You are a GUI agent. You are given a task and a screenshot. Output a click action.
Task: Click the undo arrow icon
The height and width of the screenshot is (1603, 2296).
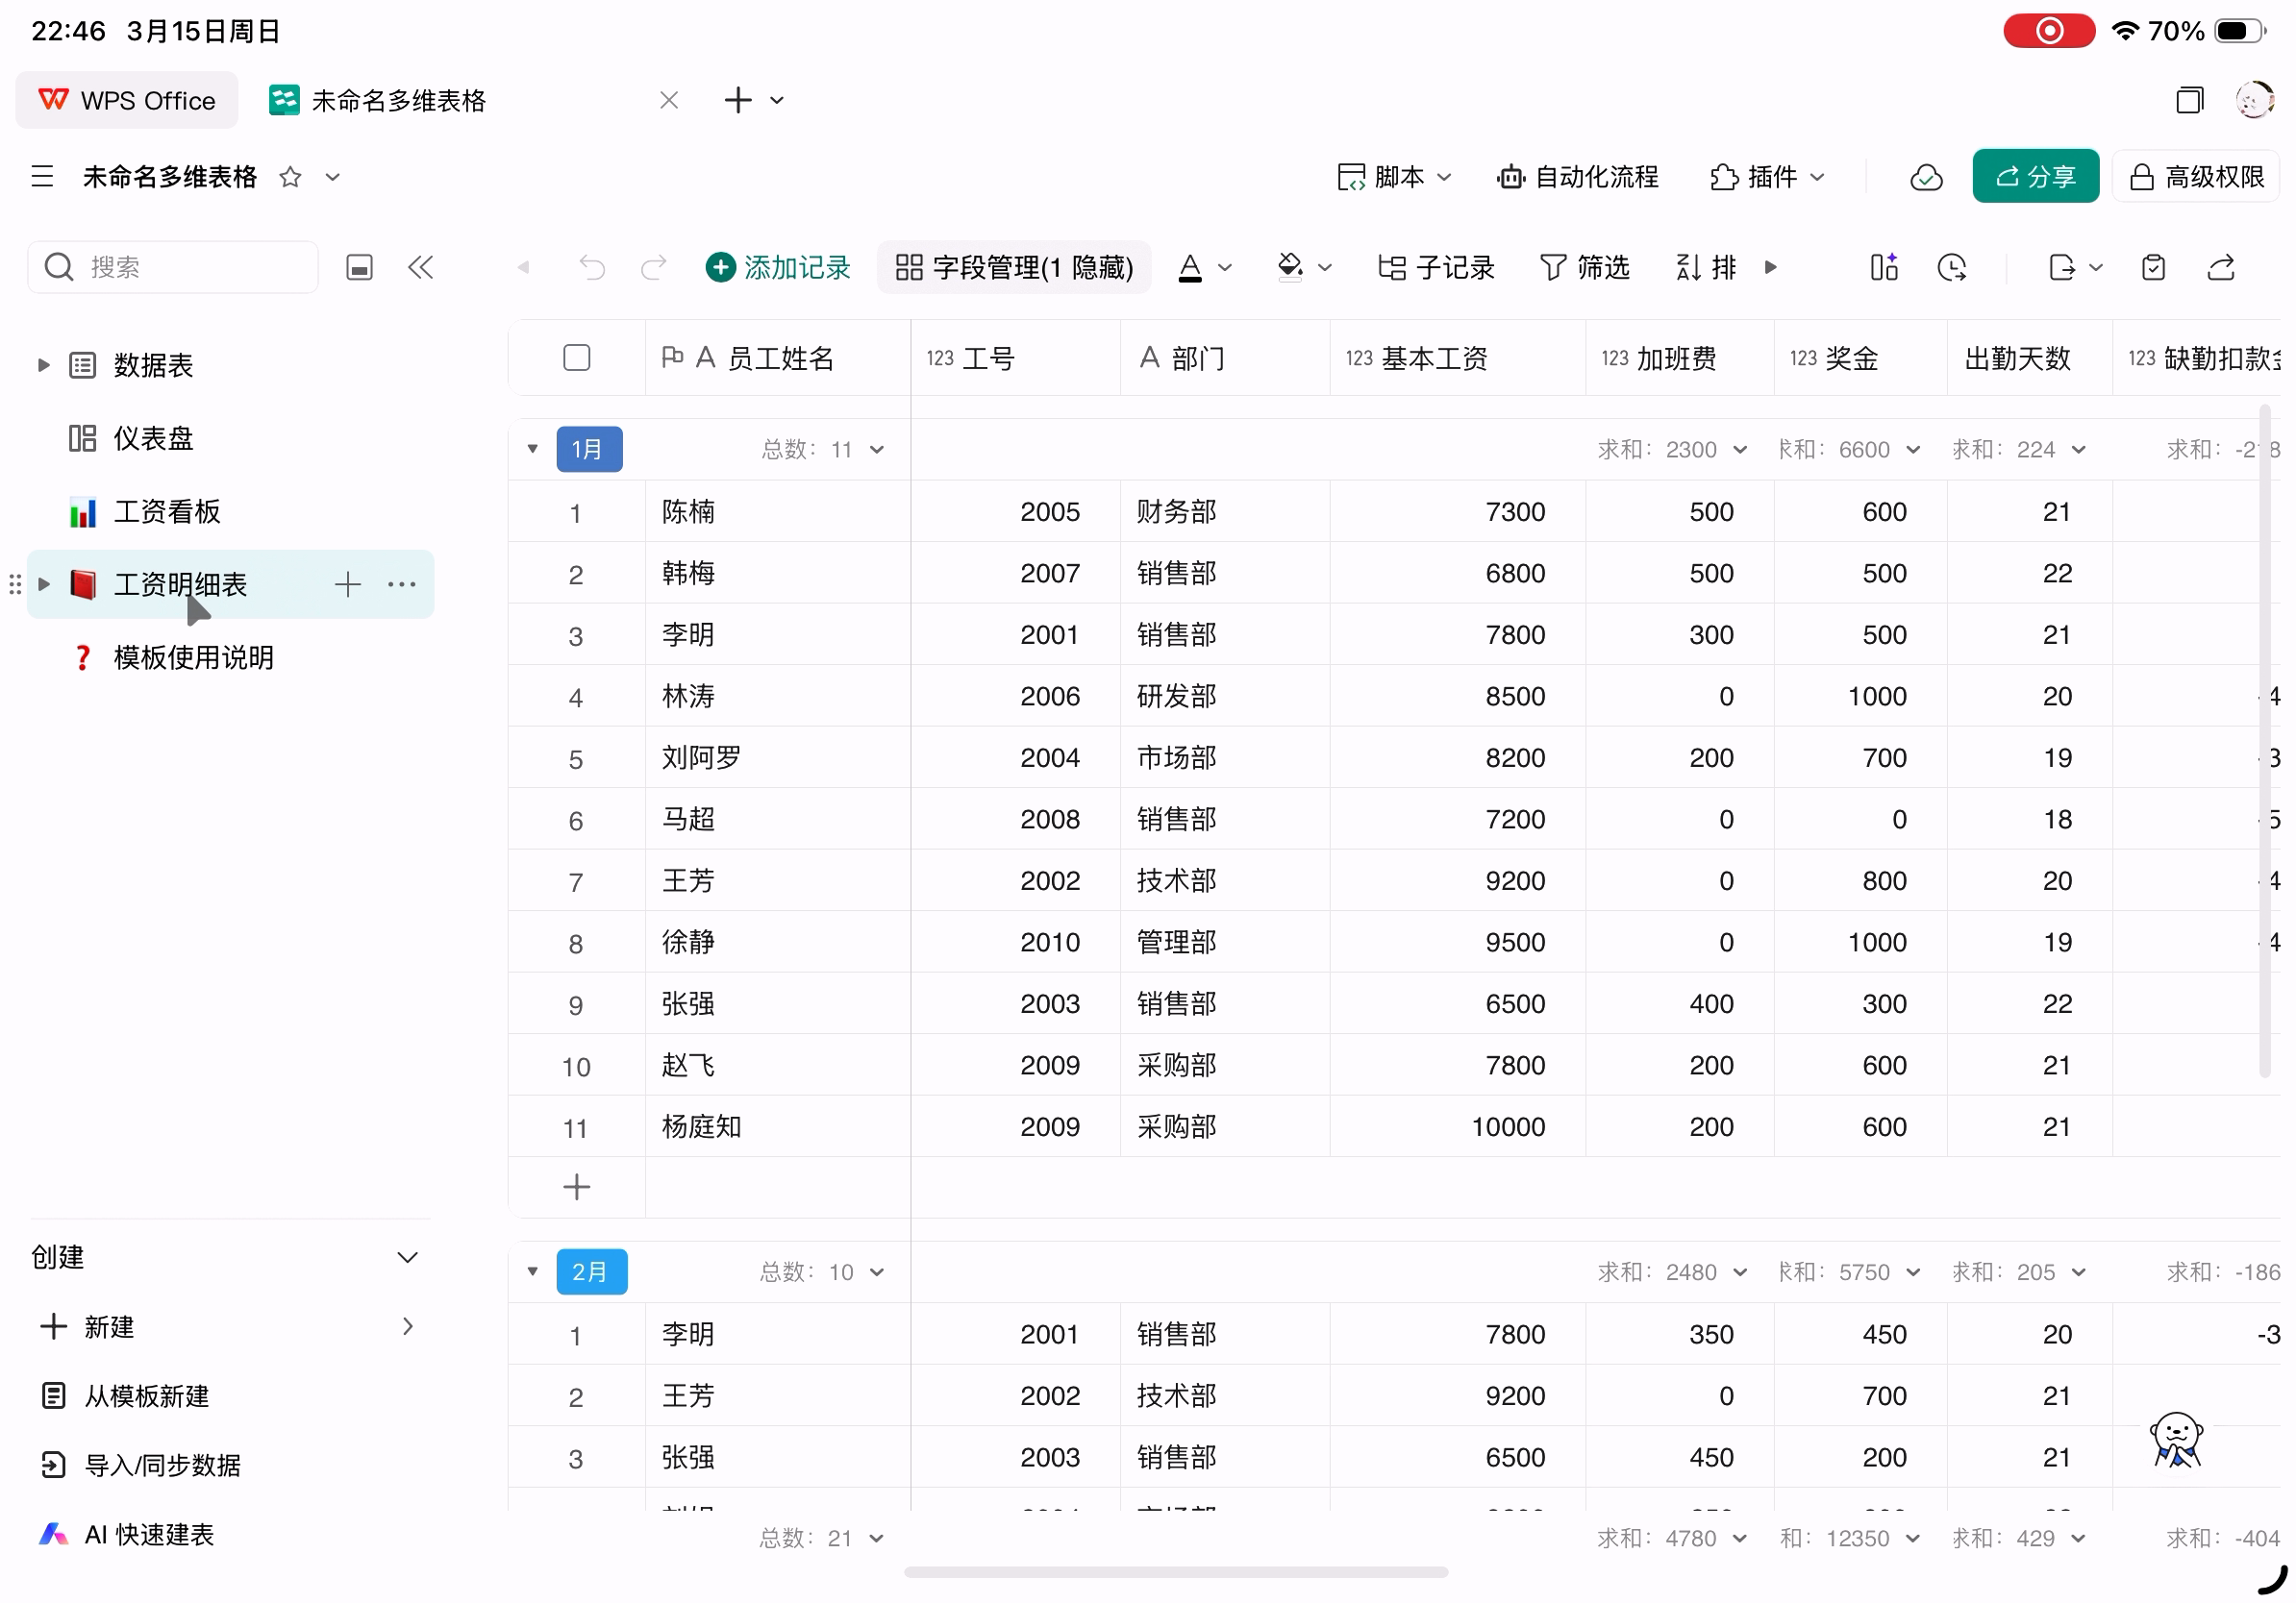click(x=592, y=267)
